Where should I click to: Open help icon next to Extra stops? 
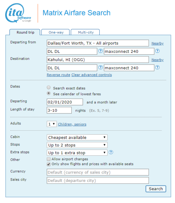[x=111, y=152]
